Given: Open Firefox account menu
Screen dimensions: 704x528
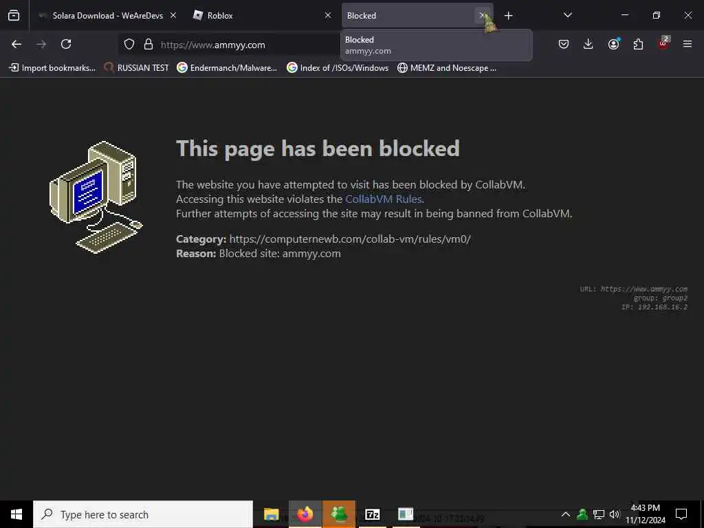Looking at the screenshot, I should tap(613, 44).
